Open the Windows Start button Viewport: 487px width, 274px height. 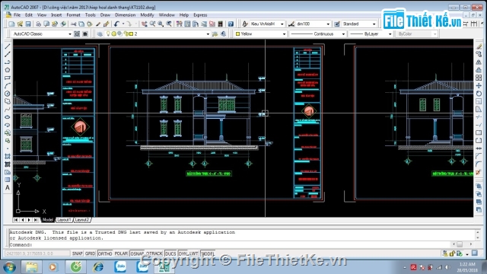pyautogui.click(x=9, y=267)
